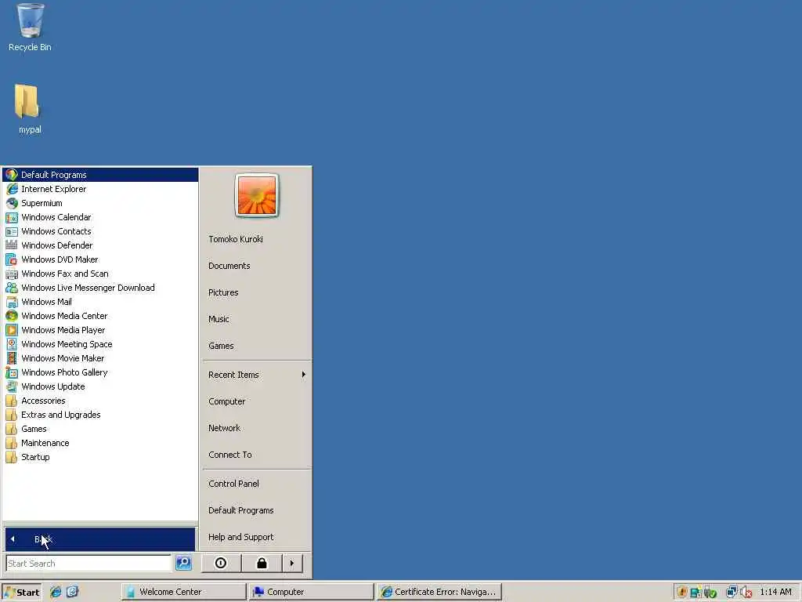Open Music from the Start menu
The image size is (802, 602).
[256, 319]
